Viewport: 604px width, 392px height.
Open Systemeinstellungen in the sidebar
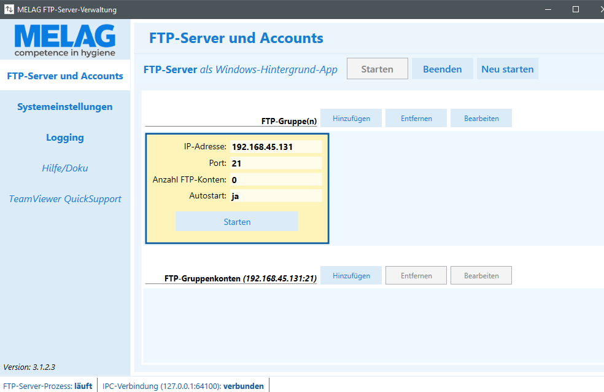point(65,107)
